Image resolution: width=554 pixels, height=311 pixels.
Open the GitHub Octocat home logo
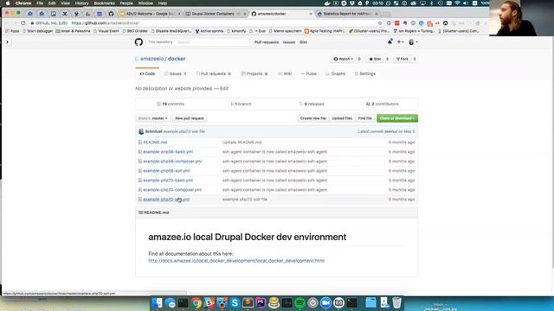(x=138, y=42)
